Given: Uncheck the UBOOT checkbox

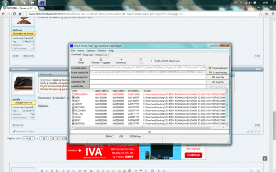Looking at the screenshot, I should [x=73, y=104].
